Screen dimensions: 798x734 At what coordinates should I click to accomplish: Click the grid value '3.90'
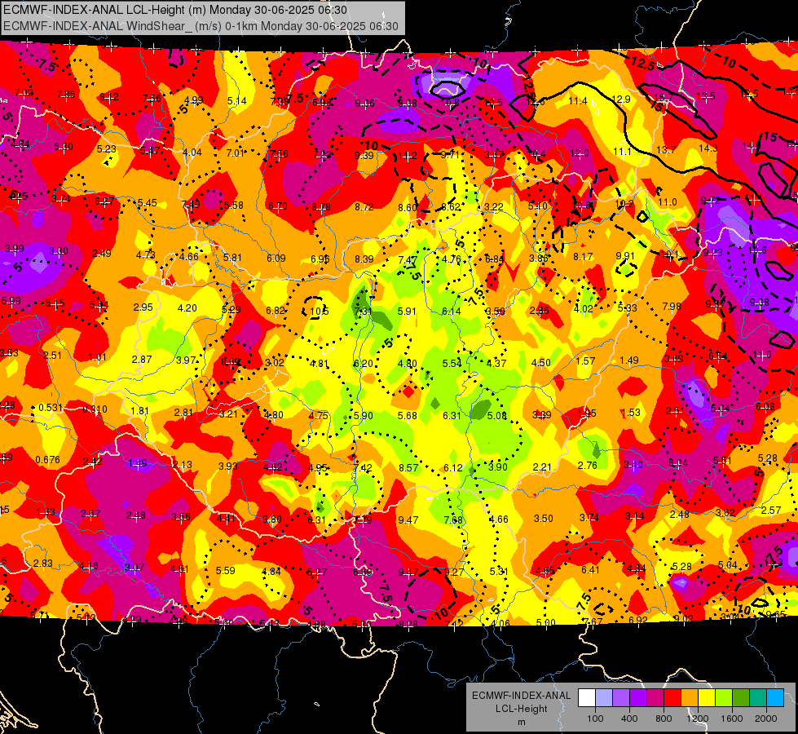[x=498, y=467]
